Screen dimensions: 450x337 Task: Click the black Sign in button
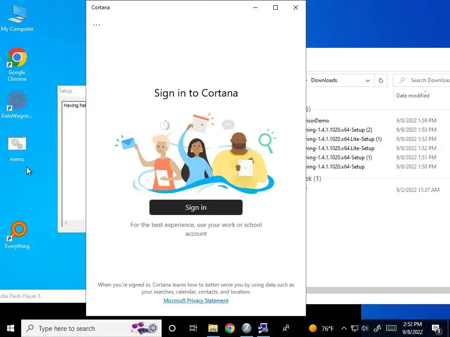[196, 207]
